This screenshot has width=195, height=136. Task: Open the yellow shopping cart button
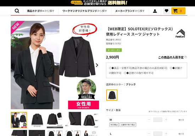pos(178,11)
